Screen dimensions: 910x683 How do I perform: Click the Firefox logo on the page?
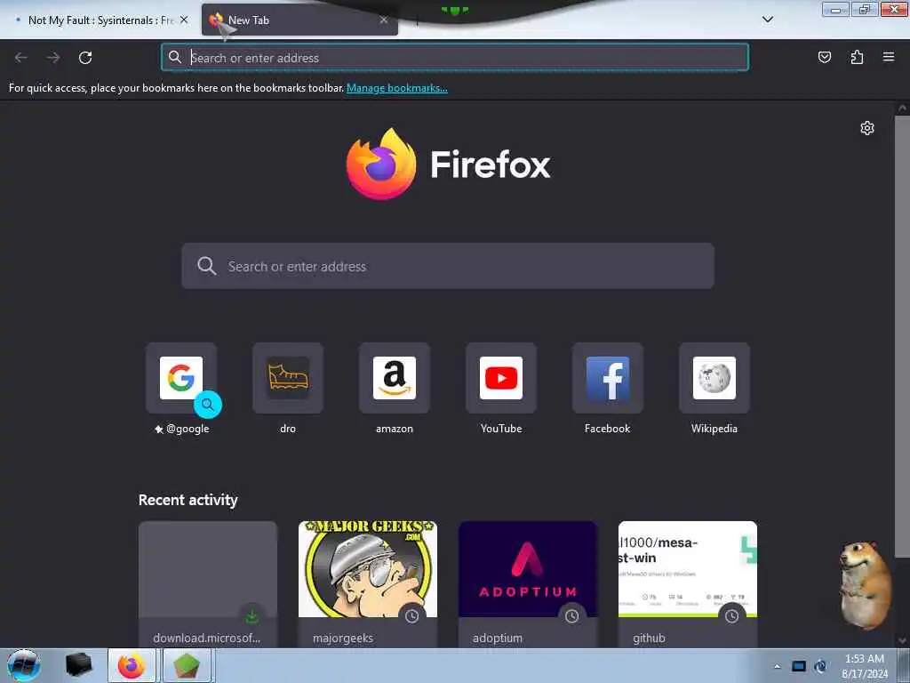coord(381,165)
